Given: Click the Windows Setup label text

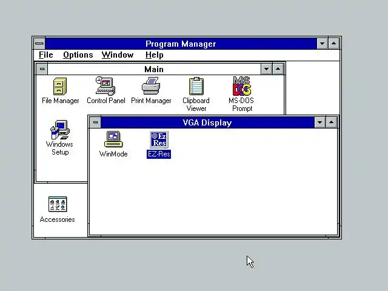Looking at the screenshot, I should pyautogui.click(x=59, y=148).
